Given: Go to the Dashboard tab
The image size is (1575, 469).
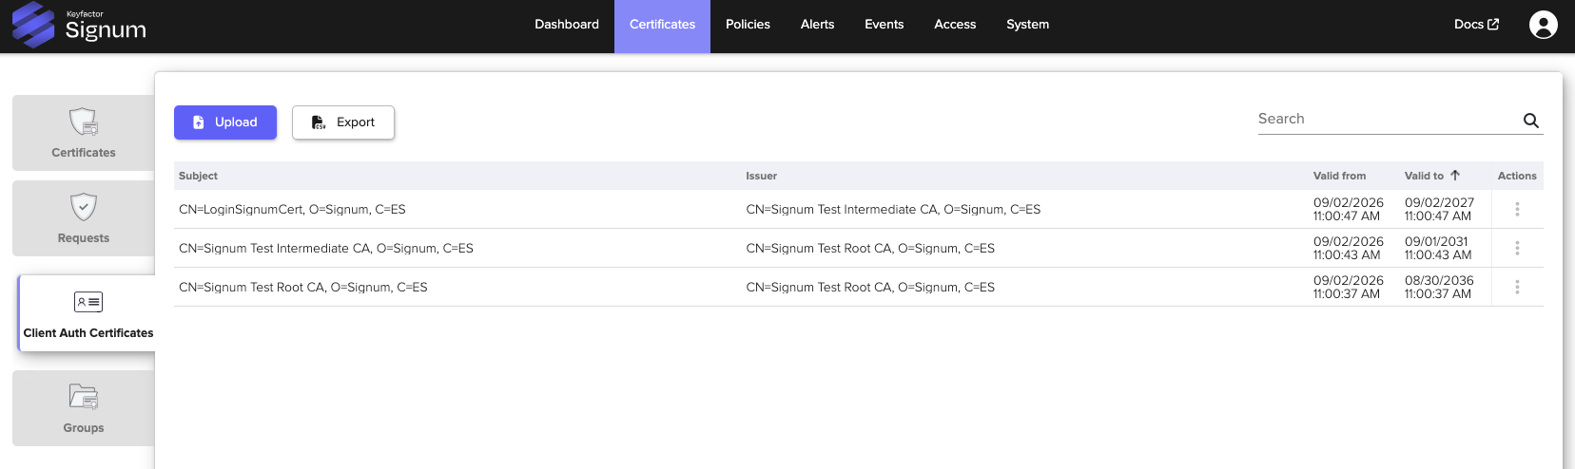Looking at the screenshot, I should 567,25.
